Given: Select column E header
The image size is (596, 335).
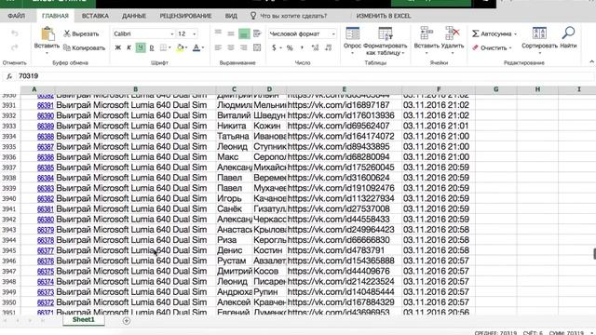Looking at the screenshot, I should point(344,89).
